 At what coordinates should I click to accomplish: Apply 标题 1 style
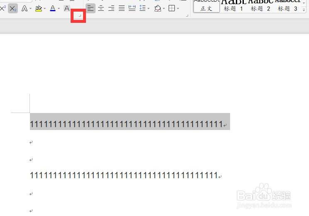233,6
